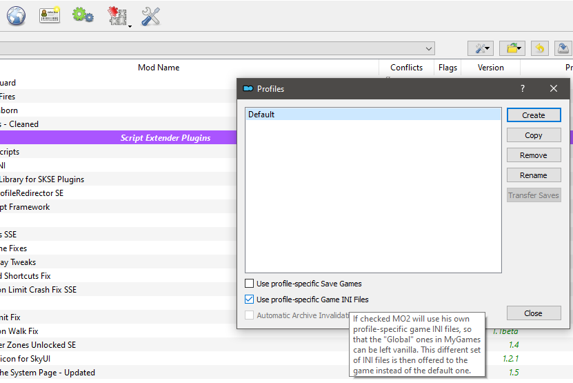Click the create backup icon
The width and height of the screenshot is (573, 383).
(x=563, y=48)
